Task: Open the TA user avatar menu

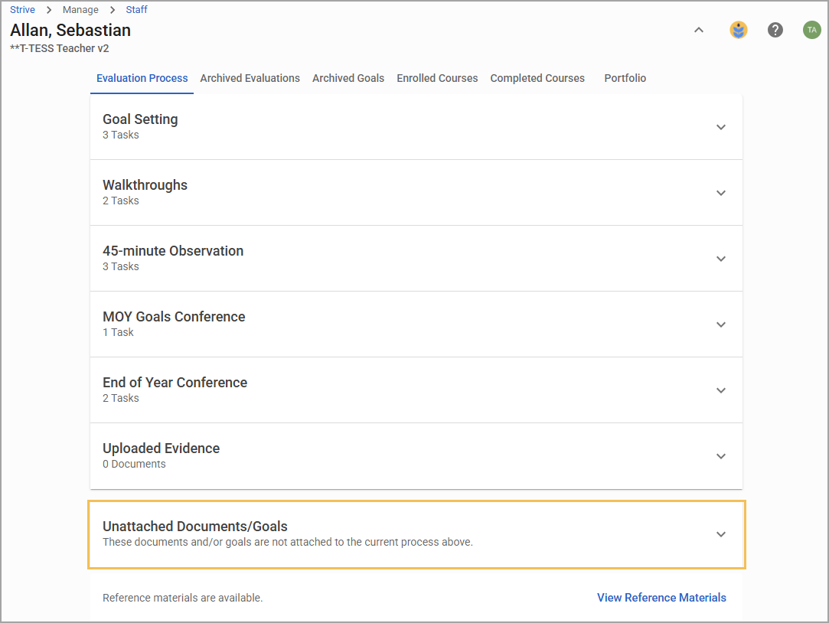Action: tap(811, 30)
